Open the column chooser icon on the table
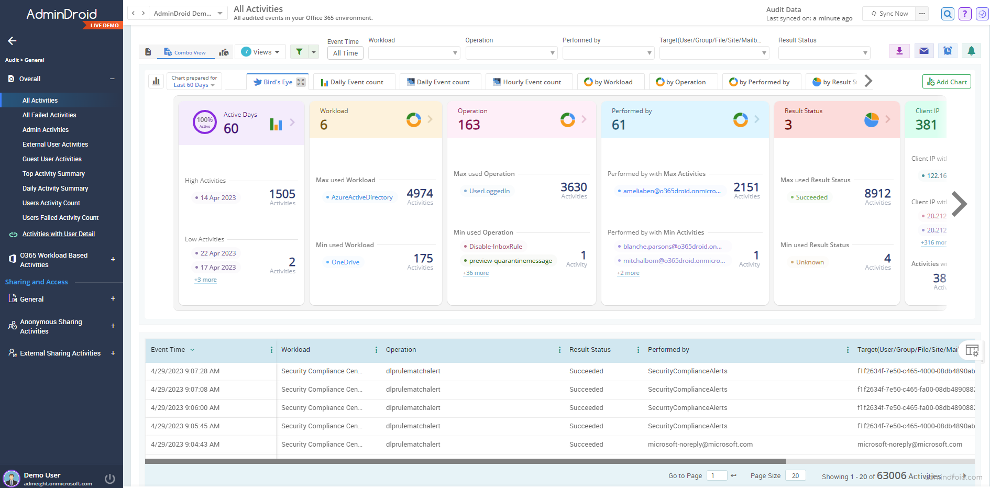 (x=972, y=350)
